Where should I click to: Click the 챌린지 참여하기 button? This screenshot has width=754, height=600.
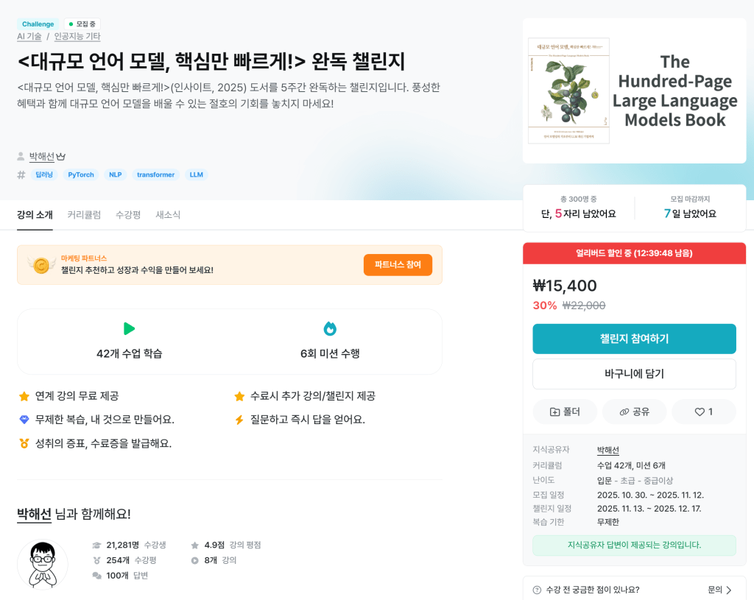click(634, 339)
